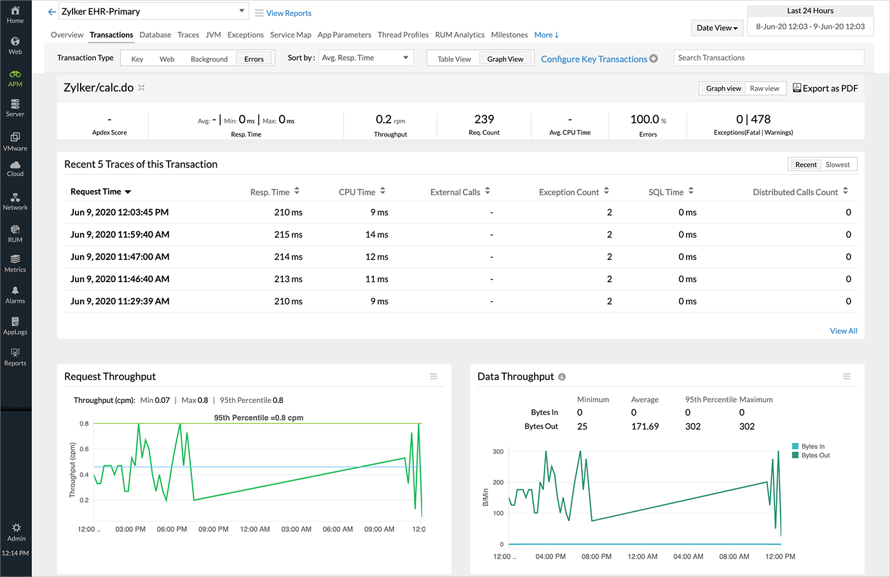Click the View All link

tap(843, 331)
